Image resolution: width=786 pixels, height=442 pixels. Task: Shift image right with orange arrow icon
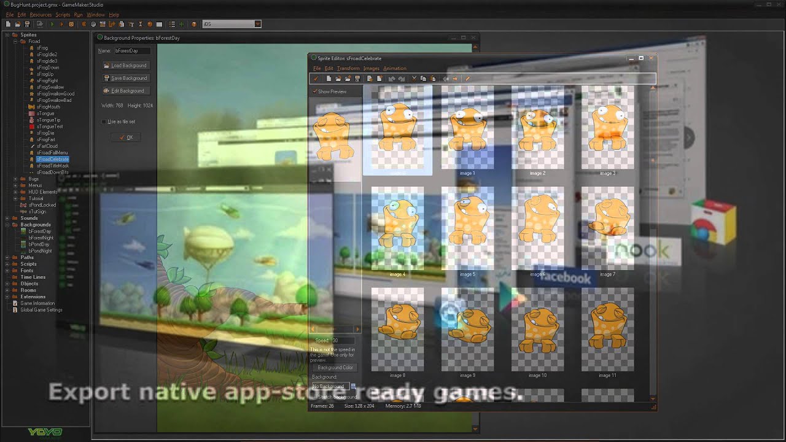click(x=455, y=79)
